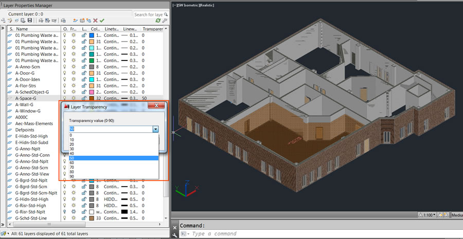Click HIDD linetype of G-Risr-Std-High
This screenshot has width=463, height=239.
coord(111,206)
